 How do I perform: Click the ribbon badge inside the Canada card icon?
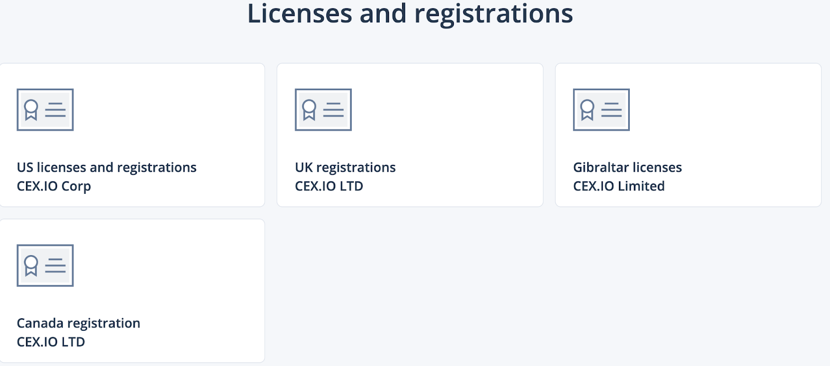pyautogui.click(x=31, y=266)
